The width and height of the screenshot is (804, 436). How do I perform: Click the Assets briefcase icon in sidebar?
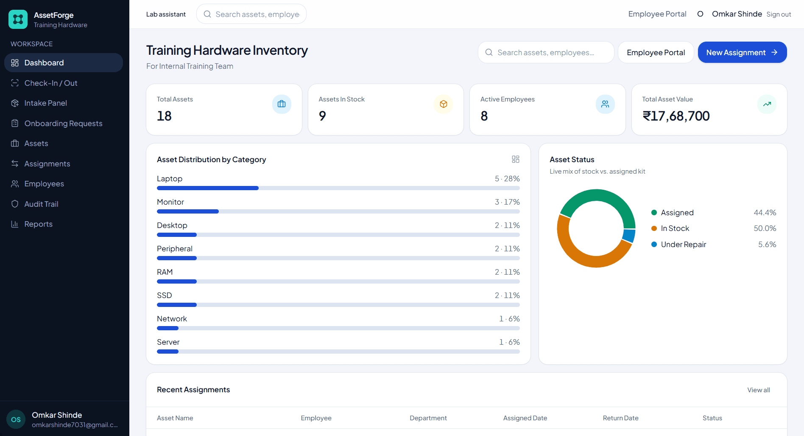point(15,143)
